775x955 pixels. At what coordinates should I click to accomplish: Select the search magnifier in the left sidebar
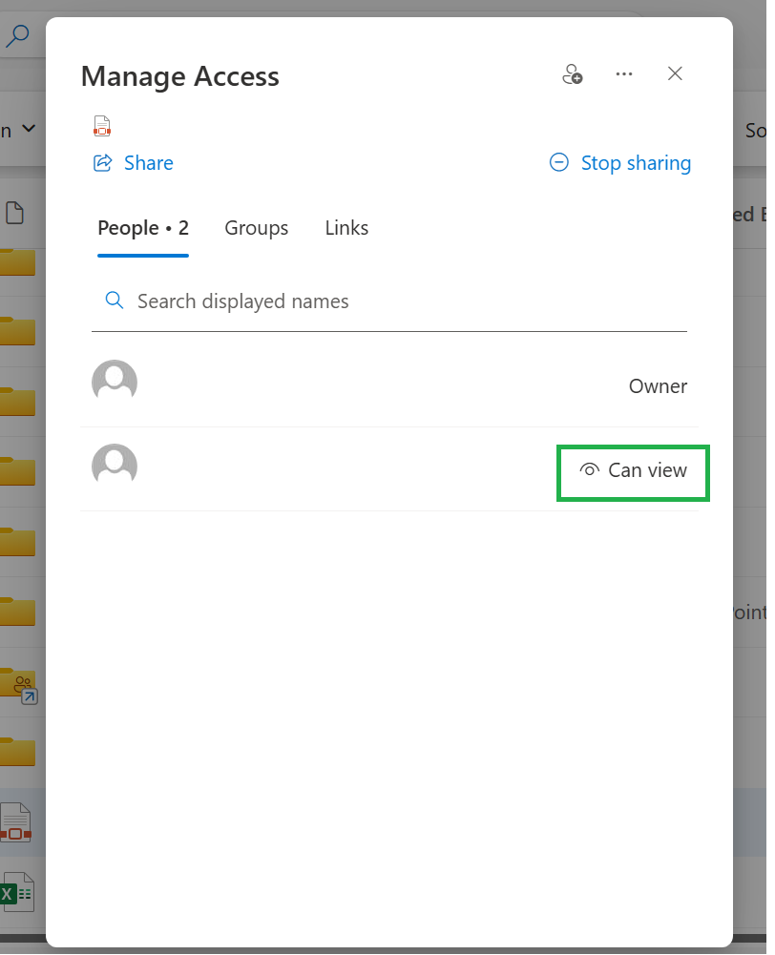tap(17, 34)
